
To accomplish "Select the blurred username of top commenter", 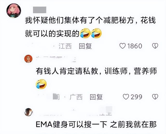I will pos(40,10).
